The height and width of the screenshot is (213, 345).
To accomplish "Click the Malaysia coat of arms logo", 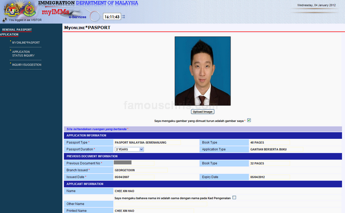I will (x=12, y=9).
